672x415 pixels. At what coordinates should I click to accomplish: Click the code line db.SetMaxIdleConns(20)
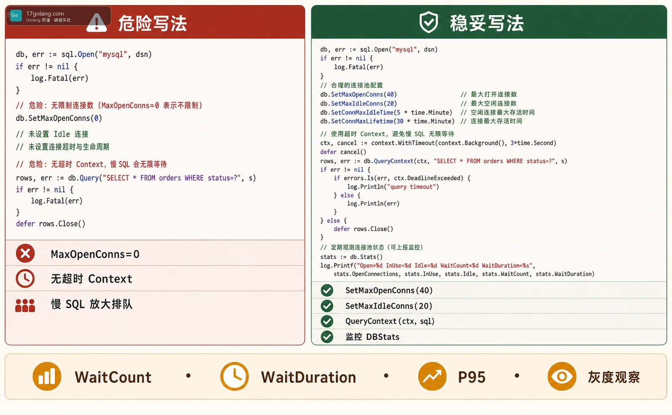click(359, 104)
